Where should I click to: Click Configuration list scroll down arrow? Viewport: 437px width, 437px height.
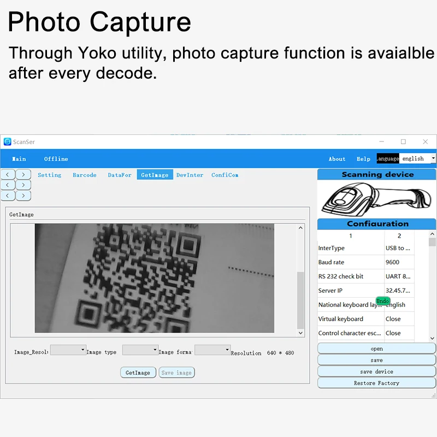(x=432, y=338)
